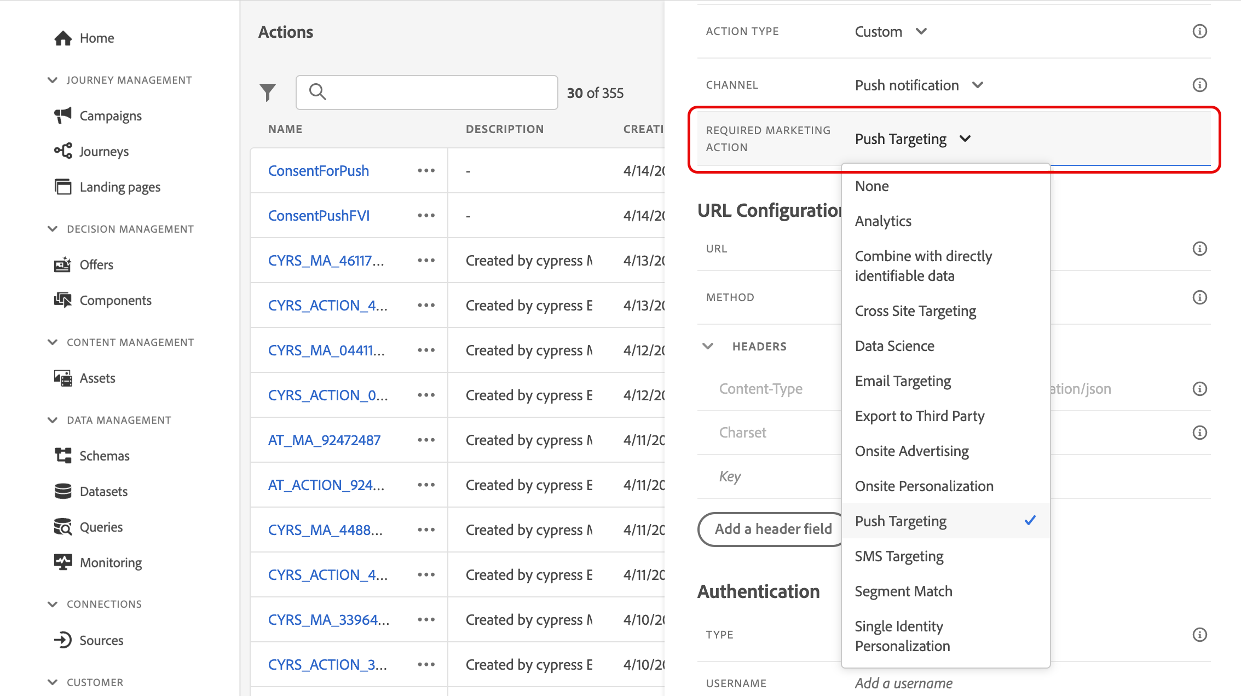Select None in marketing action list

[x=871, y=186]
